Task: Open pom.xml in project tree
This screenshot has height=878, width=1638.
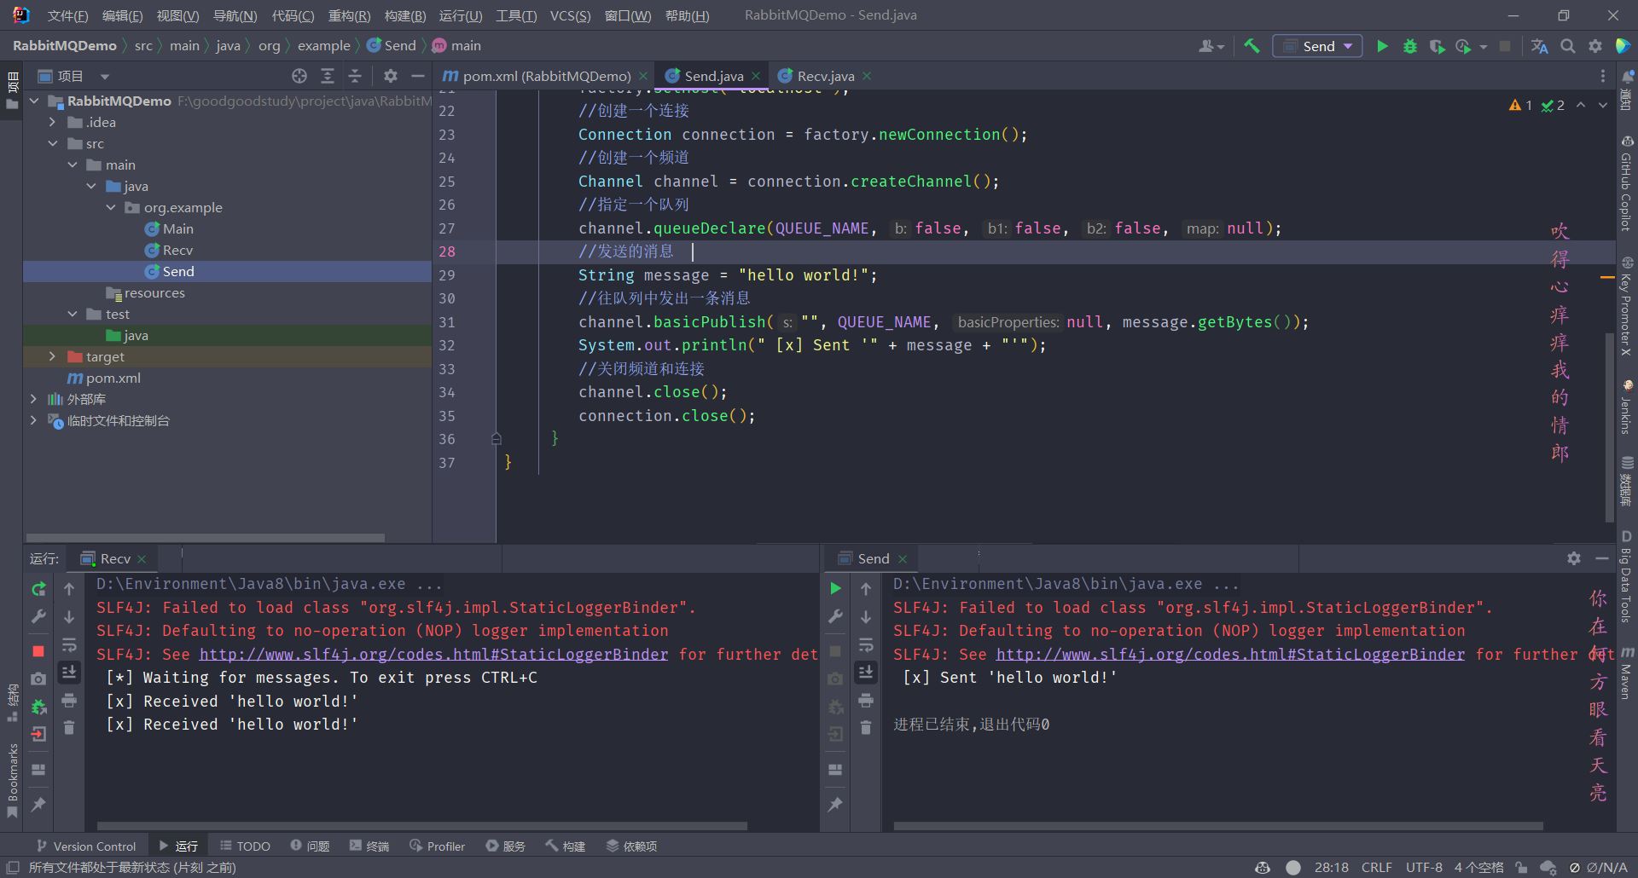Action: pos(104,378)
